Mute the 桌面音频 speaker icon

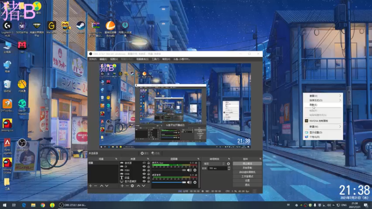[x=189, y=182]
